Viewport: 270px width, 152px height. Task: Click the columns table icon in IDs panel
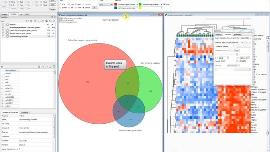[54, 67]
